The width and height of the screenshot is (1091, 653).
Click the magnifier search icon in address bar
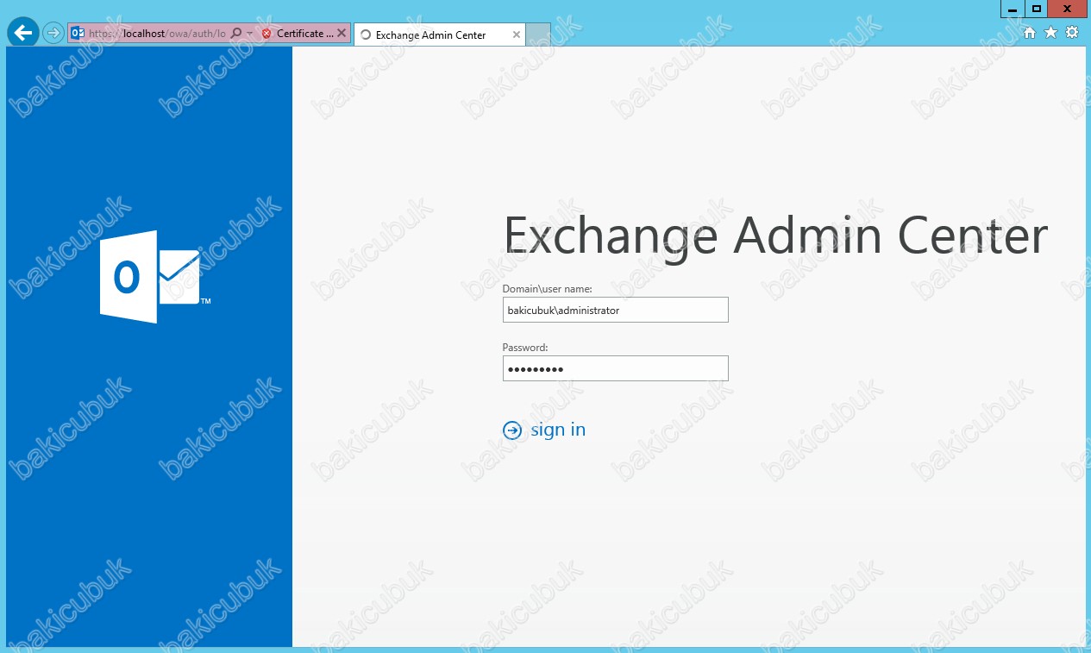click(236, 34)
